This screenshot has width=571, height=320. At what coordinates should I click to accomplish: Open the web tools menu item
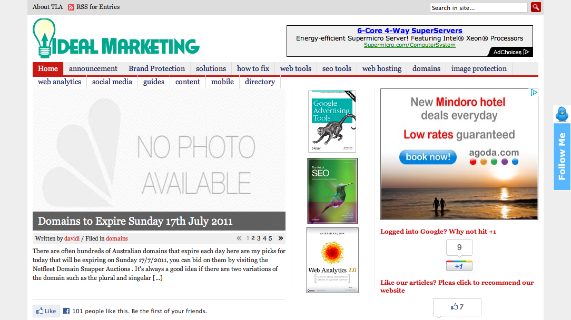pyautogui.click(x=296, y=68)
